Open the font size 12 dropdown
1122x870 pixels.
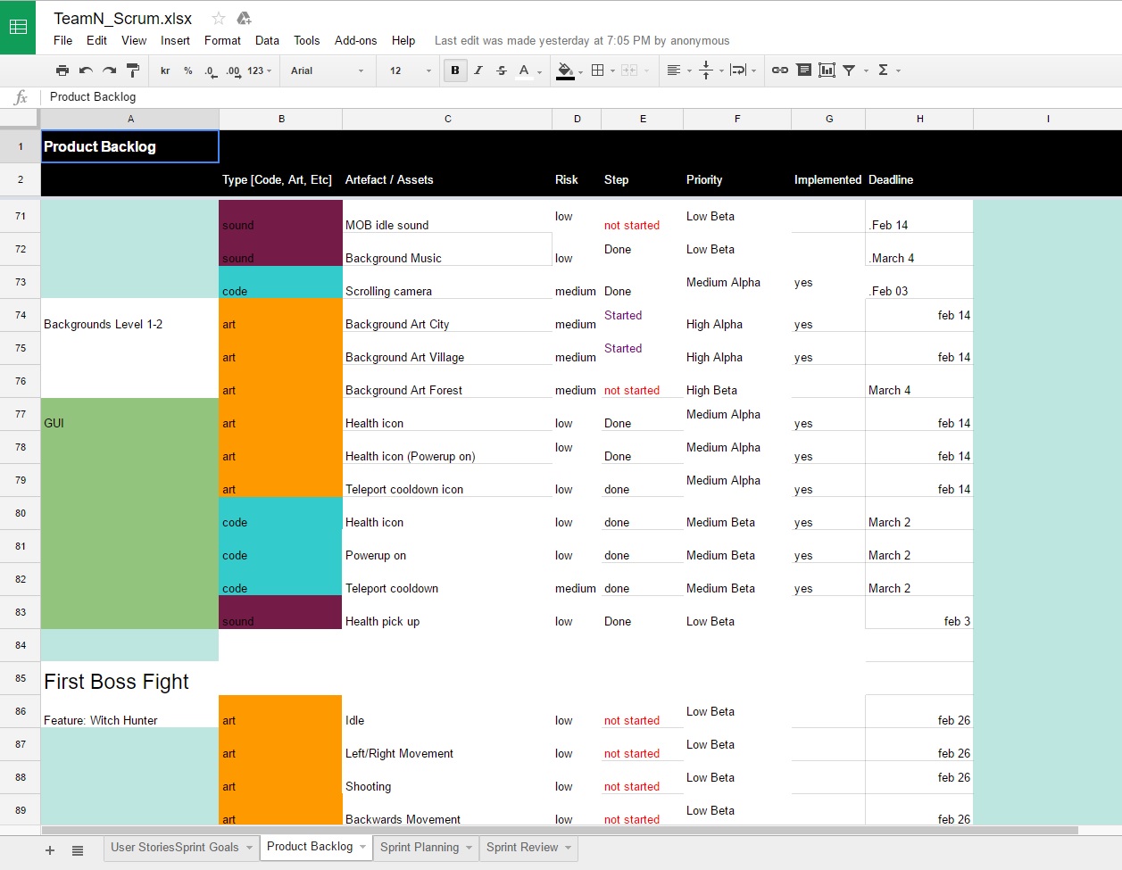410,70
